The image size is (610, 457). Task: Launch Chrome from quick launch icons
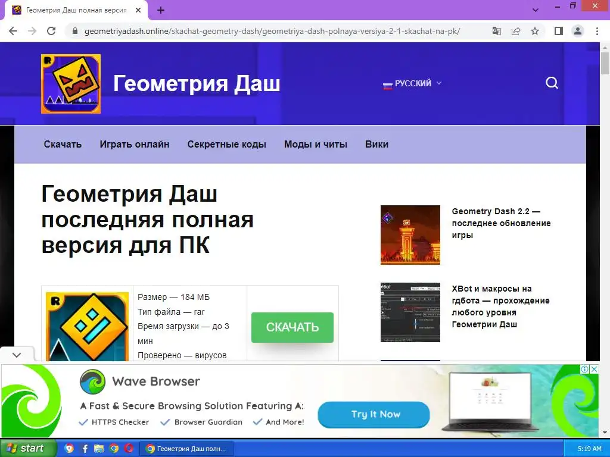click(x=114, y=449)
